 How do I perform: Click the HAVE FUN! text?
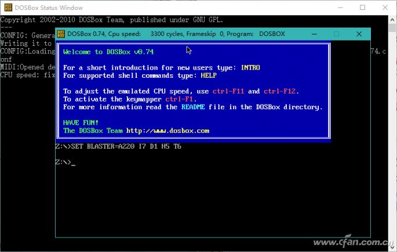tap(81, 123)
